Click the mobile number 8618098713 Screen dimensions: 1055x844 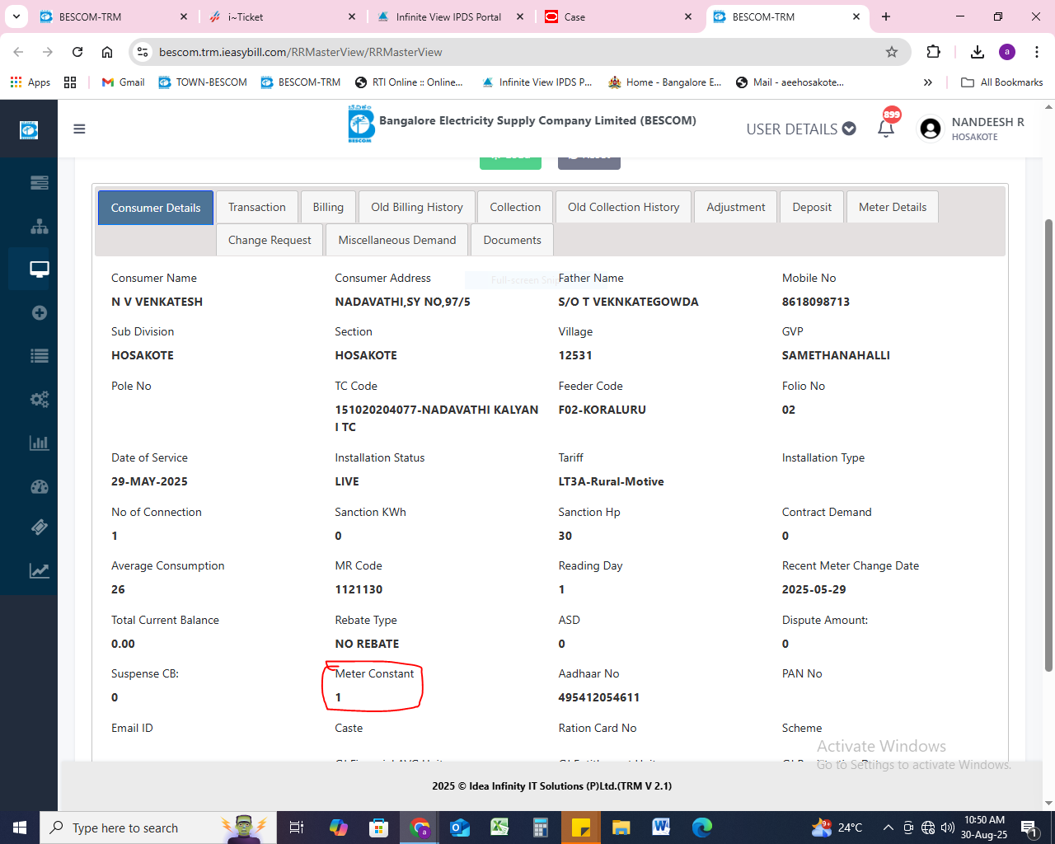tap(816, 302)
